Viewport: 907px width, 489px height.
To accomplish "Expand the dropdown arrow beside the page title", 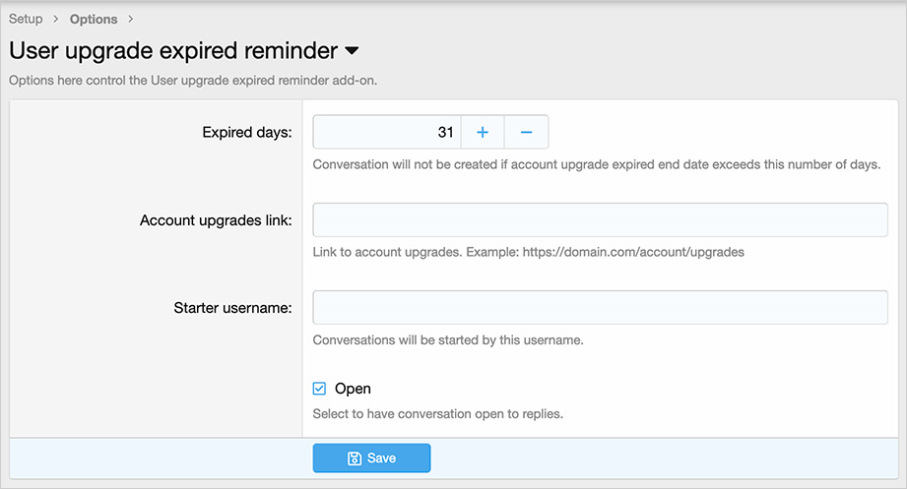I will (352, 50).
